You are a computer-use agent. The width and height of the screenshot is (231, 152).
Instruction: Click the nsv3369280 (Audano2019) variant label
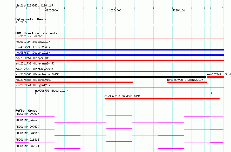click(x=122, y=96)
